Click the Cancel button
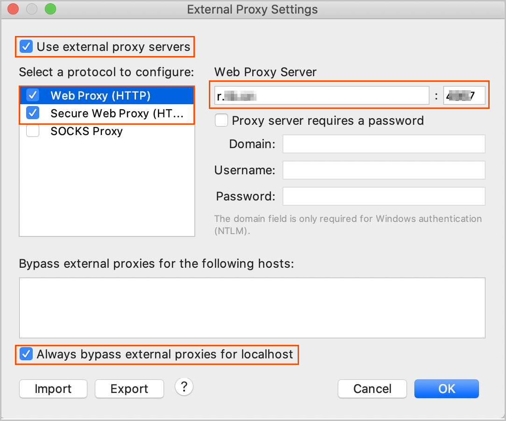Screen dimensions: 506x421 pyautogui.click(x=372, y=389)
